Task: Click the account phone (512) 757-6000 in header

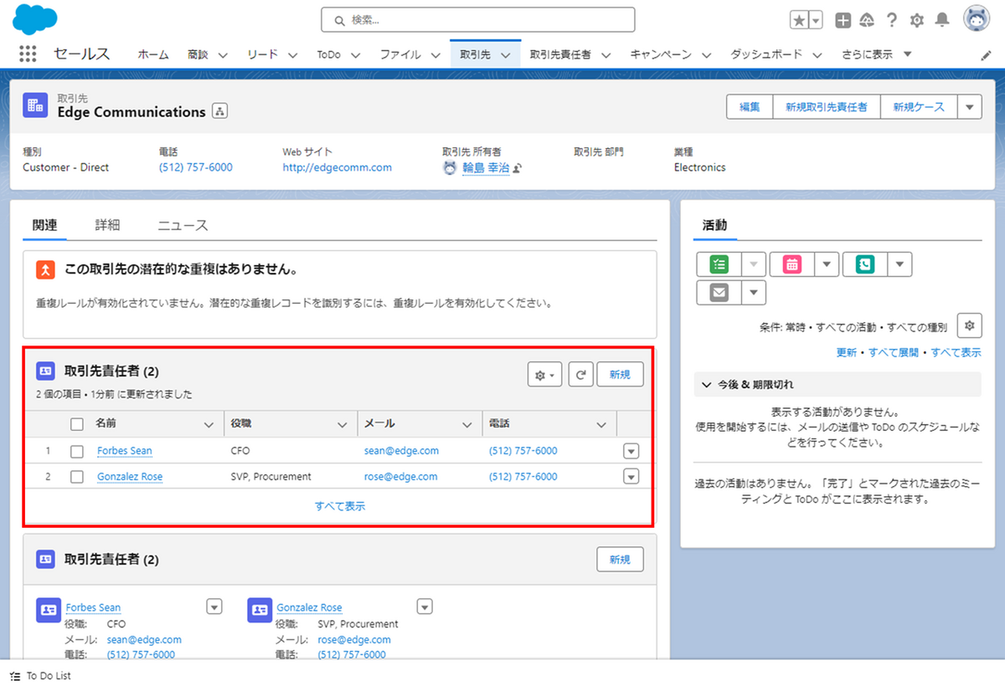Action: click(195, 167)
